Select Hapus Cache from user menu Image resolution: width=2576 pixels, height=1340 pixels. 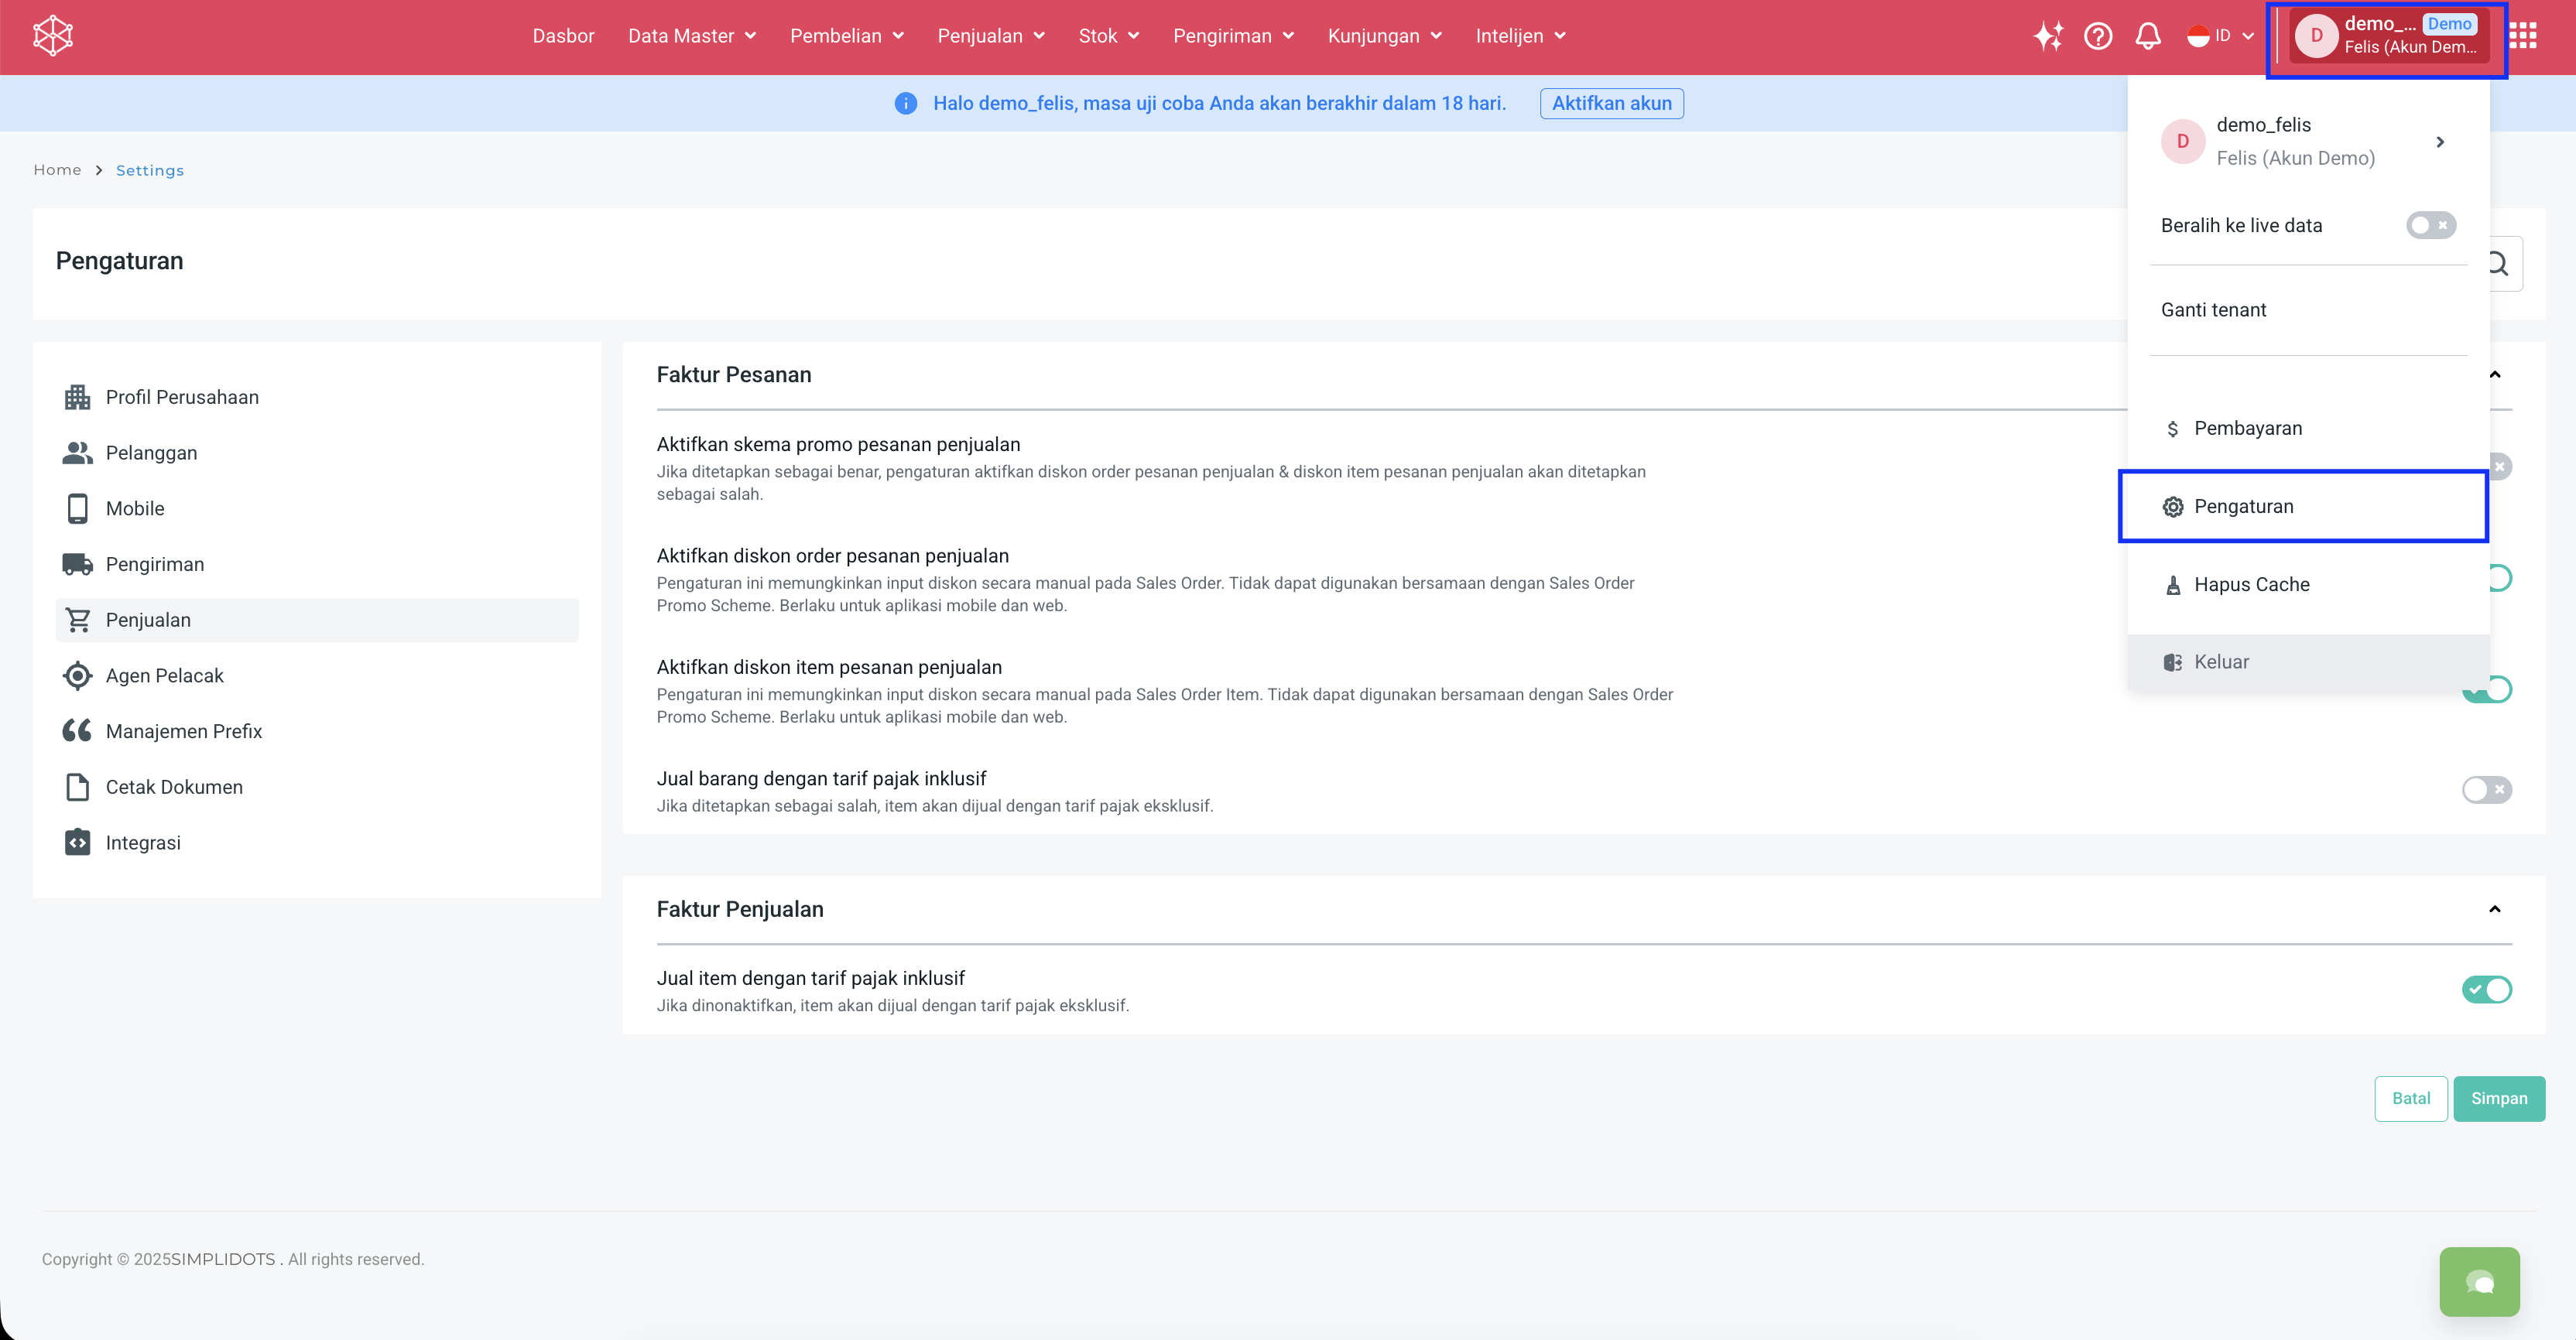click(x=2250, y=585)
